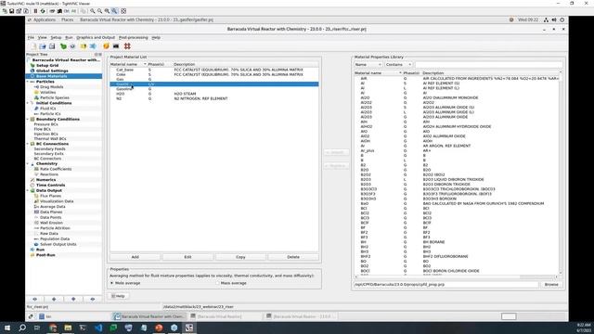Collapse the Particles tree node
594x334 pixels.
tap(28, 82)
